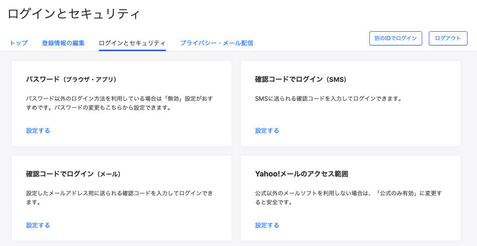Open 設定する under Yahoo!メールのアクセス範囲
Image resolution: width=477 pixels, height=246 pixels.
point(267,225)
